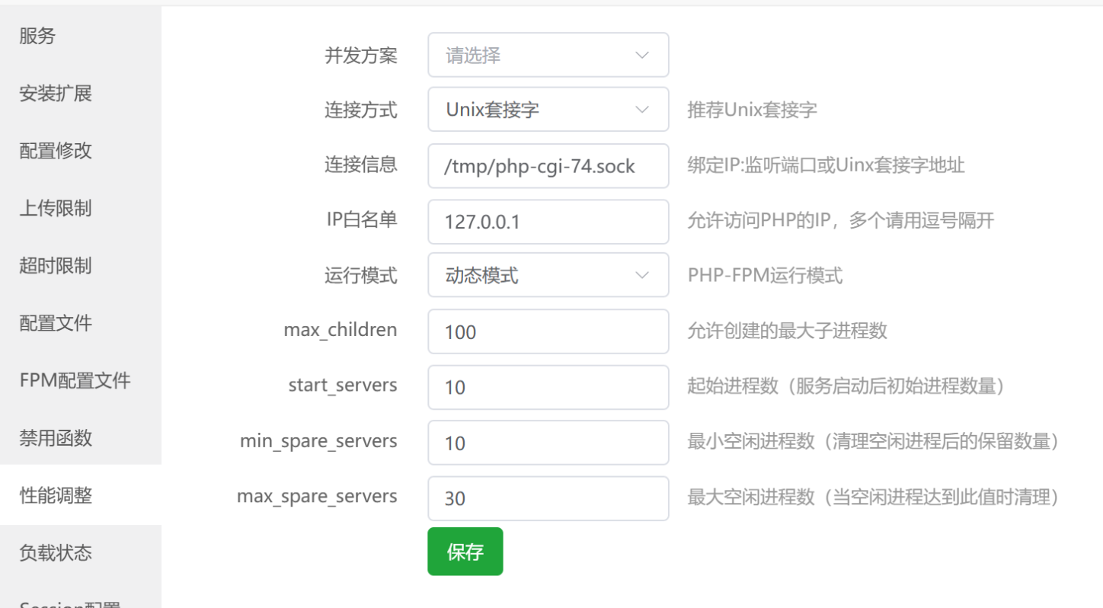The image size is (1103, 608).
Task: Focus the min_spare_servers input field
Action: [x=548, y=443]
